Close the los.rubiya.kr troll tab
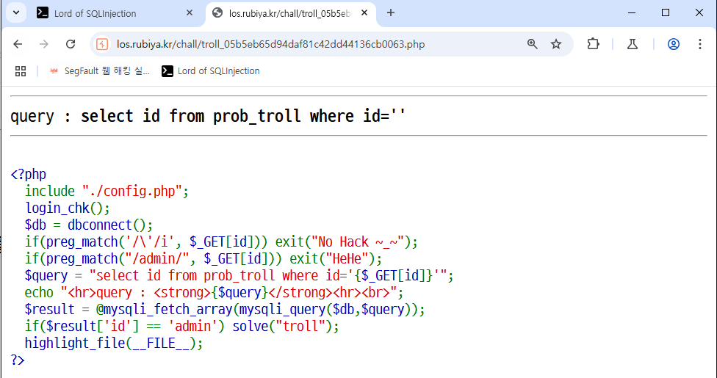Viewport: 717px width, 378px height. (364, 12)
